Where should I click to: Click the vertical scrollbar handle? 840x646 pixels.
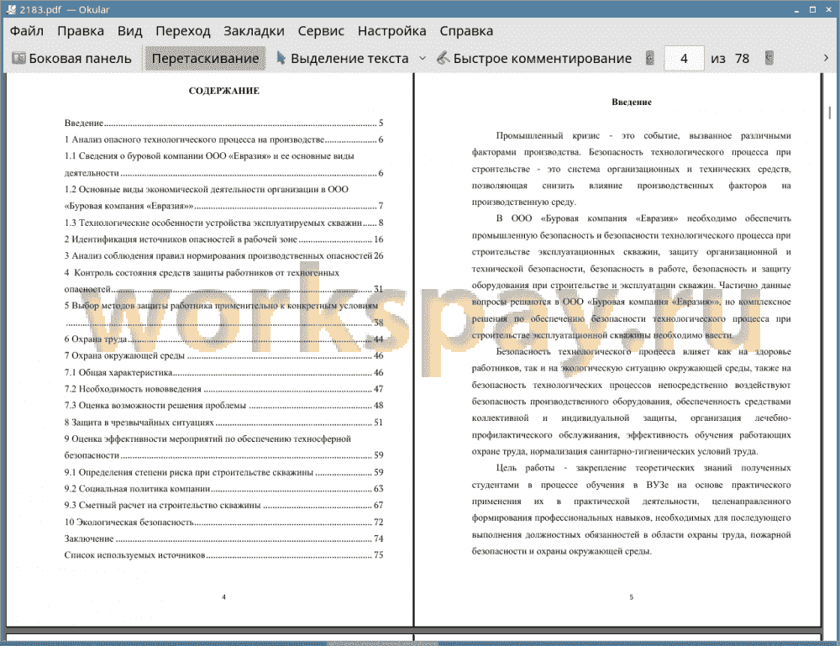pos(829,112)
